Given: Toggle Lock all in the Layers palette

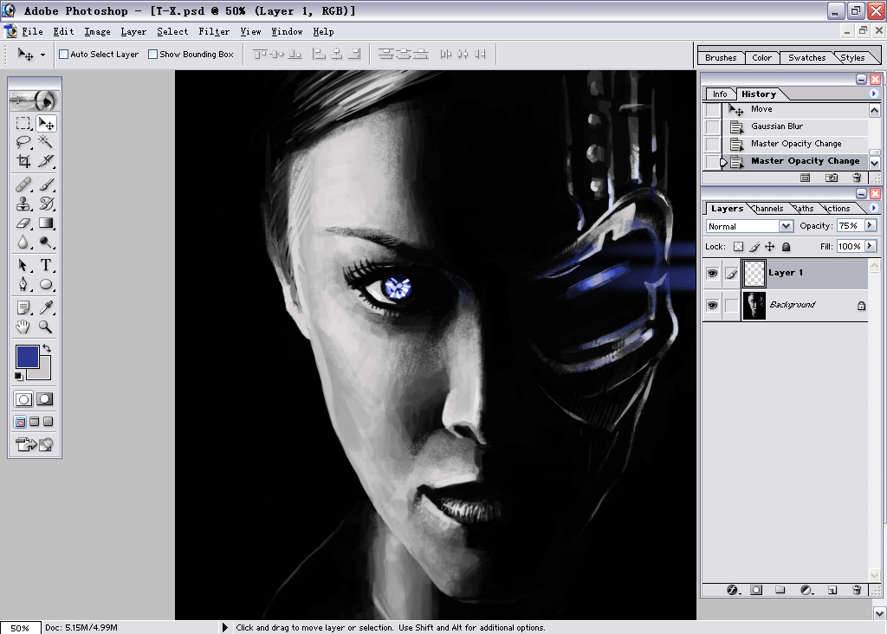Looking at the screenshot, I should click(x=786, y=247).
